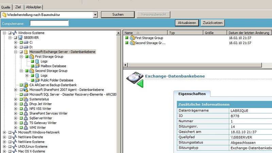This screenshot has height=153, width=272.
Task: Sort by the Name column header
Action: coord(146,32)
